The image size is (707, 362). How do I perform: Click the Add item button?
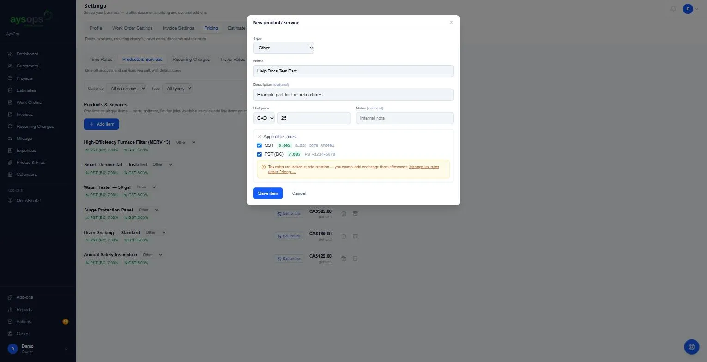[x=102, y=124]
